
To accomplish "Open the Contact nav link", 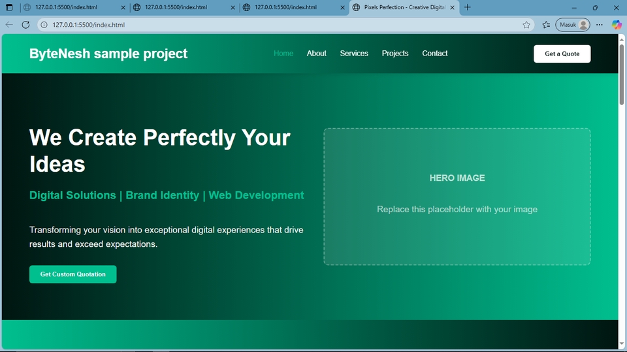I will pos(435,53).
